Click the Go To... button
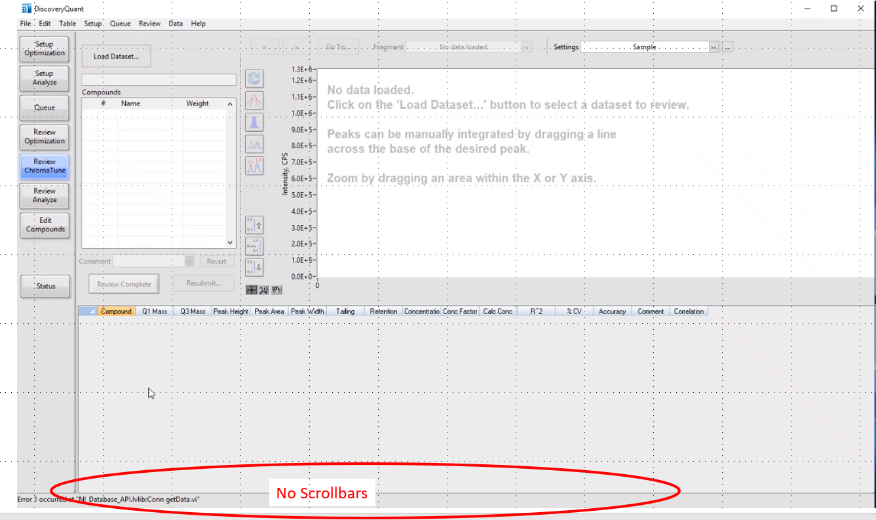Viewport: 876px width, 520px height. click(x=338, y=47)
